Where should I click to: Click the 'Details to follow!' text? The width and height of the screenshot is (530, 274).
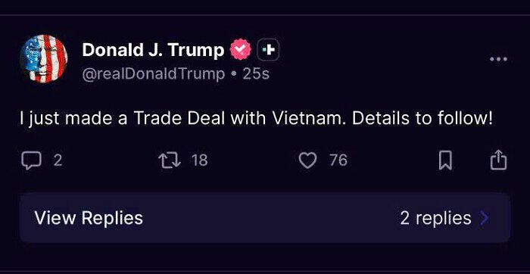[x=422, y=119]
